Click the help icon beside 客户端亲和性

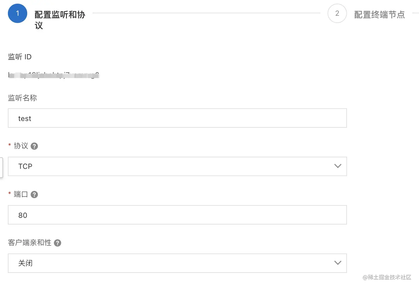click(58, 243)
